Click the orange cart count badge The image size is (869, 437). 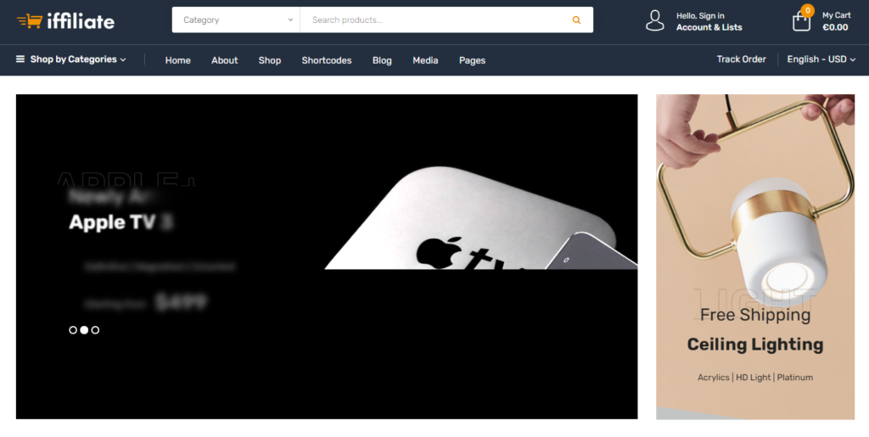pos(808,10)
